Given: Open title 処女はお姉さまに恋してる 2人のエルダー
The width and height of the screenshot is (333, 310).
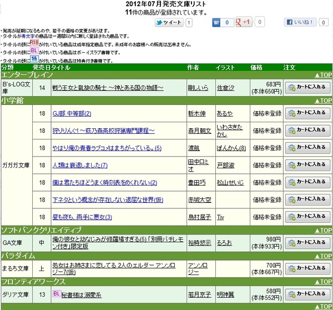Looking at the screenshot, I should [x=114, y=268].
